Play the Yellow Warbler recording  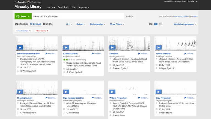tap(159, 47)
